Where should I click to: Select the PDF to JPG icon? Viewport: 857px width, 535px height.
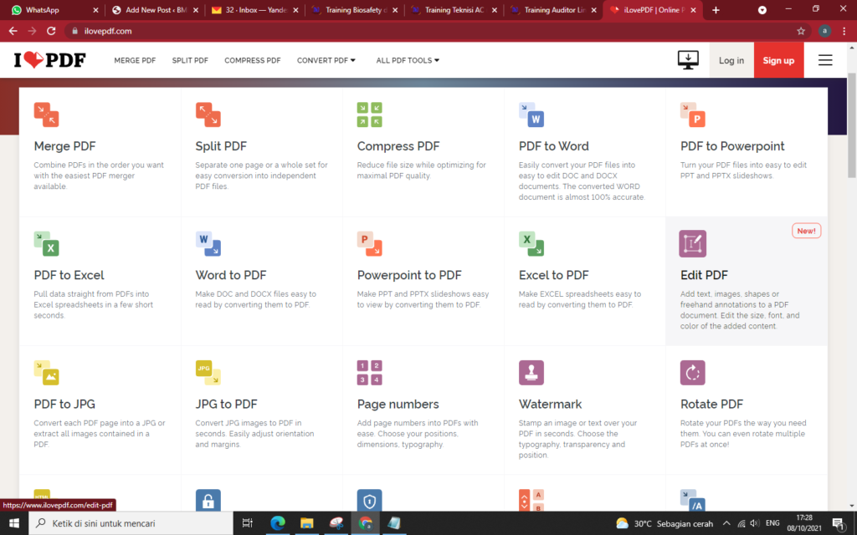[x=46, y=373]
